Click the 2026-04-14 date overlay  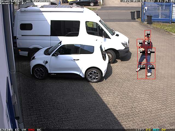coord(133,1)
